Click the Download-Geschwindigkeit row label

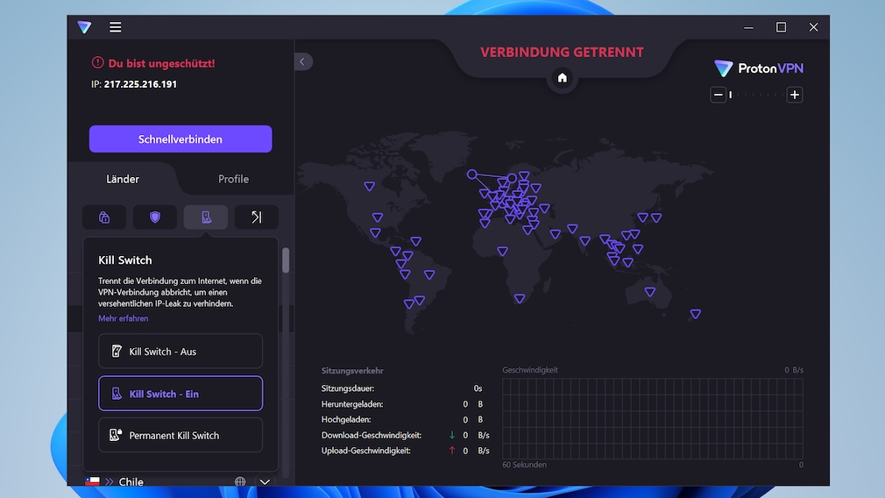[372, 436]
